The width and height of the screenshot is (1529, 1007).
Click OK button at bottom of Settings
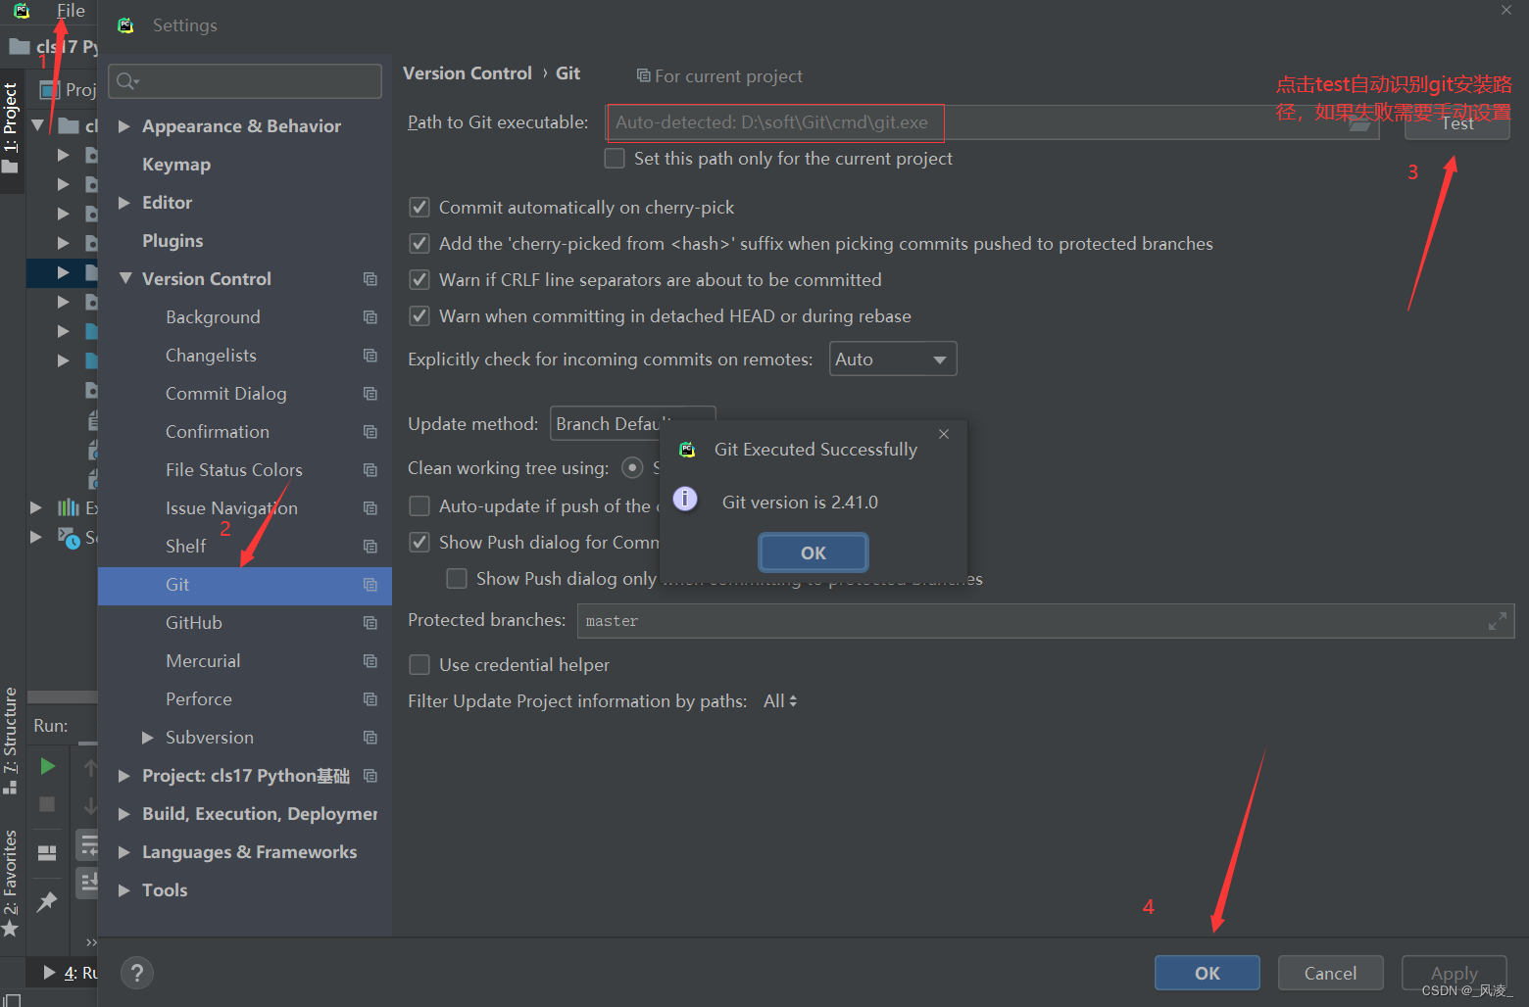click(1208, 974)
